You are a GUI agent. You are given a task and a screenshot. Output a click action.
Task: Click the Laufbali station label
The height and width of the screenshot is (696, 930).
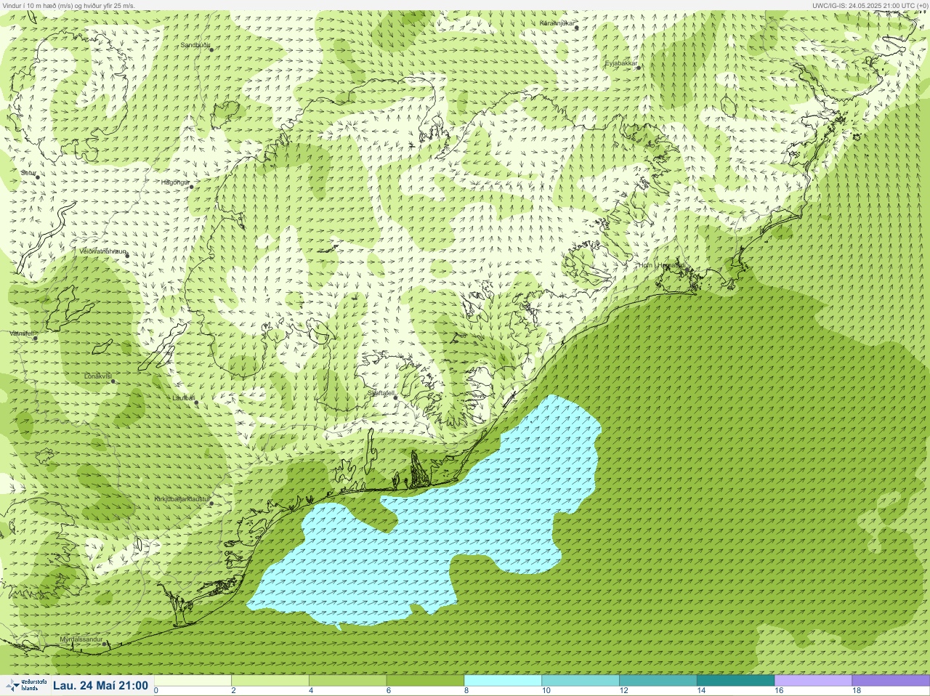[x=183, y=398]
